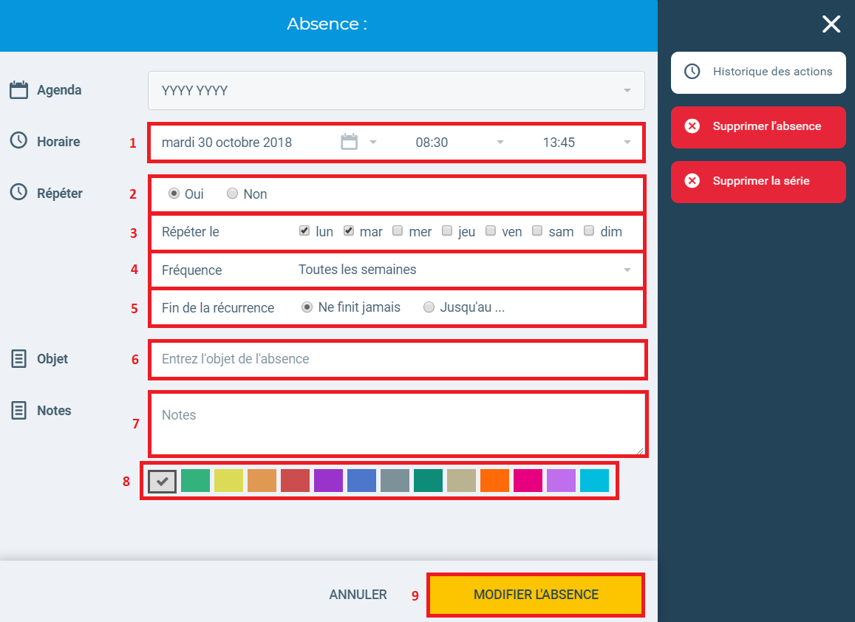The width and height of the screenshot is (855, 622).
Task: Click the document icon beside Notes
Action: click(x=18, y=410)
